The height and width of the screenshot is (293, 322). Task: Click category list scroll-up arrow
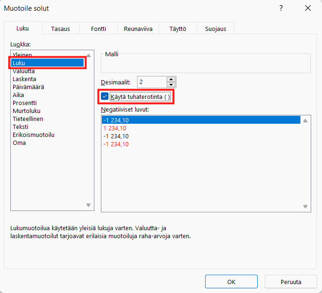click(89, 56)
